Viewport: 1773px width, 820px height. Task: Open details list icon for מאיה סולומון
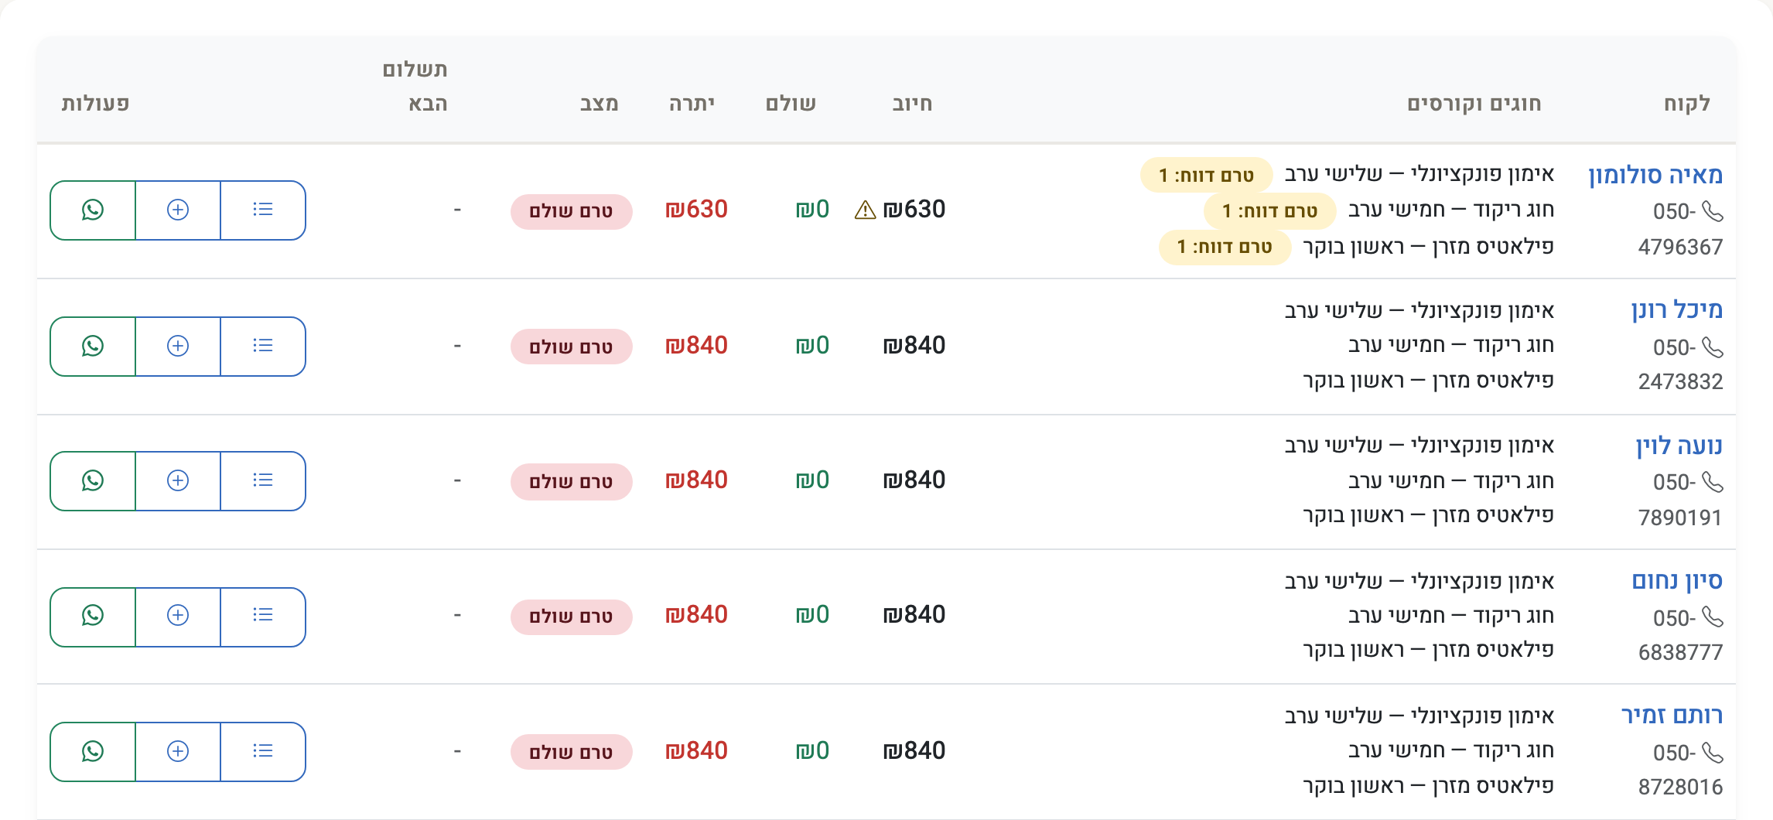[263, 210]
